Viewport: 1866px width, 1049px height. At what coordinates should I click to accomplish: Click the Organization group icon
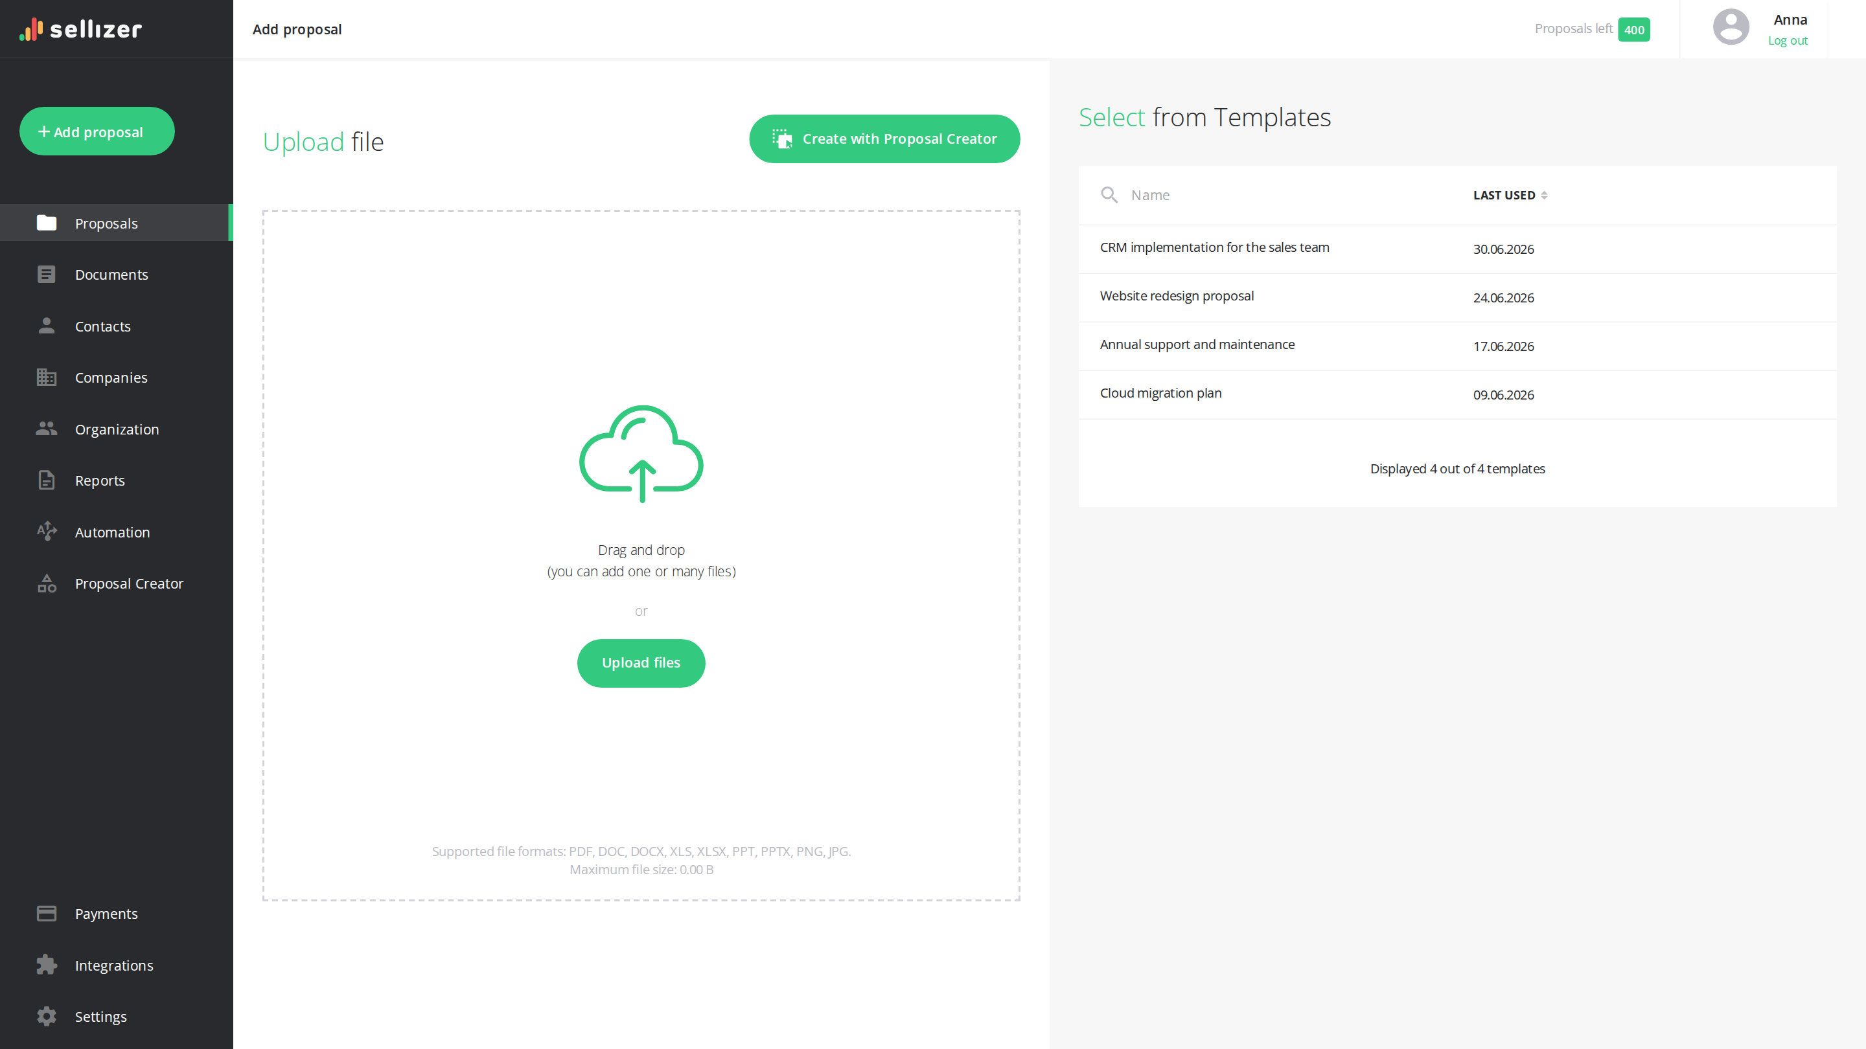[47, 429]
